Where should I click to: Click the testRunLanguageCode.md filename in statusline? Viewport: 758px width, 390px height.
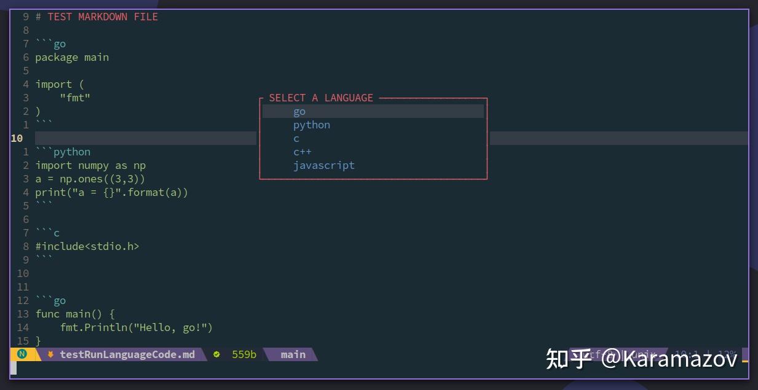pyautogui.click(x=127, y=354)
